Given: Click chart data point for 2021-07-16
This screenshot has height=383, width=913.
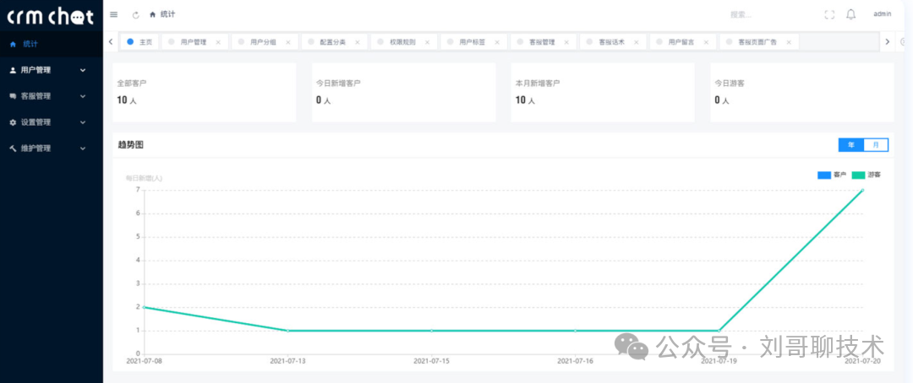Looking at the screenshot, I should click(x=576, y=331).
